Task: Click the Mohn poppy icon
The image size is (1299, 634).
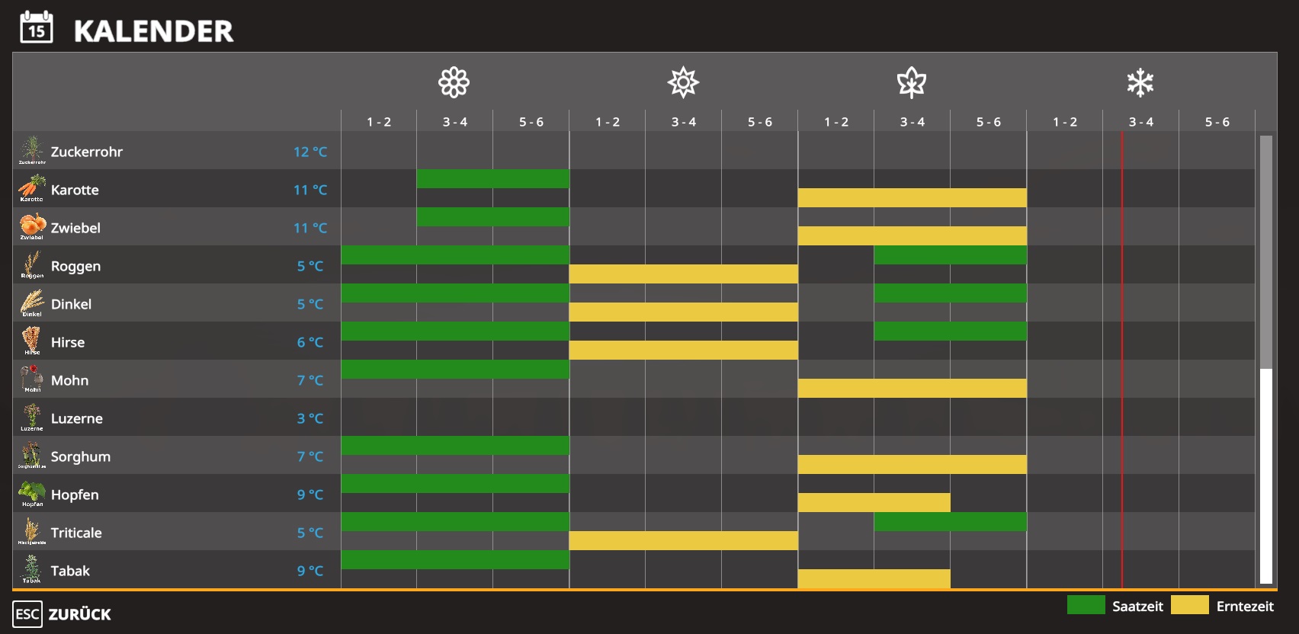Action: point(32,379)
